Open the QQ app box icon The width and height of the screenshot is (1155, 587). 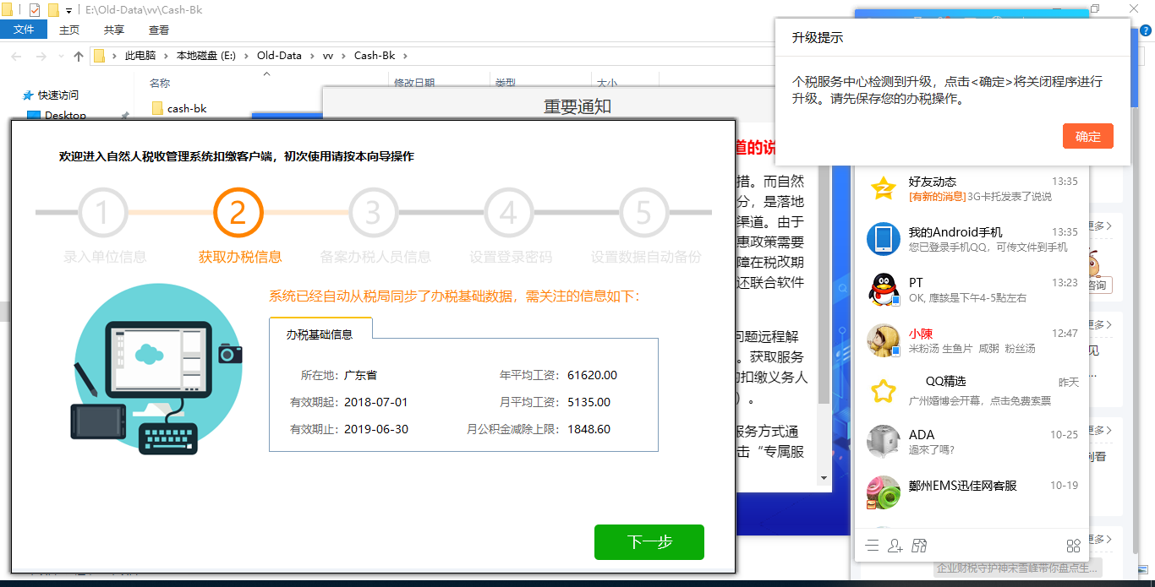920,546
